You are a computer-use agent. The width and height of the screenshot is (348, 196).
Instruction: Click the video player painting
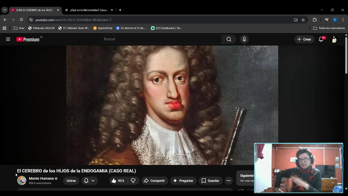tap(172, 105)
